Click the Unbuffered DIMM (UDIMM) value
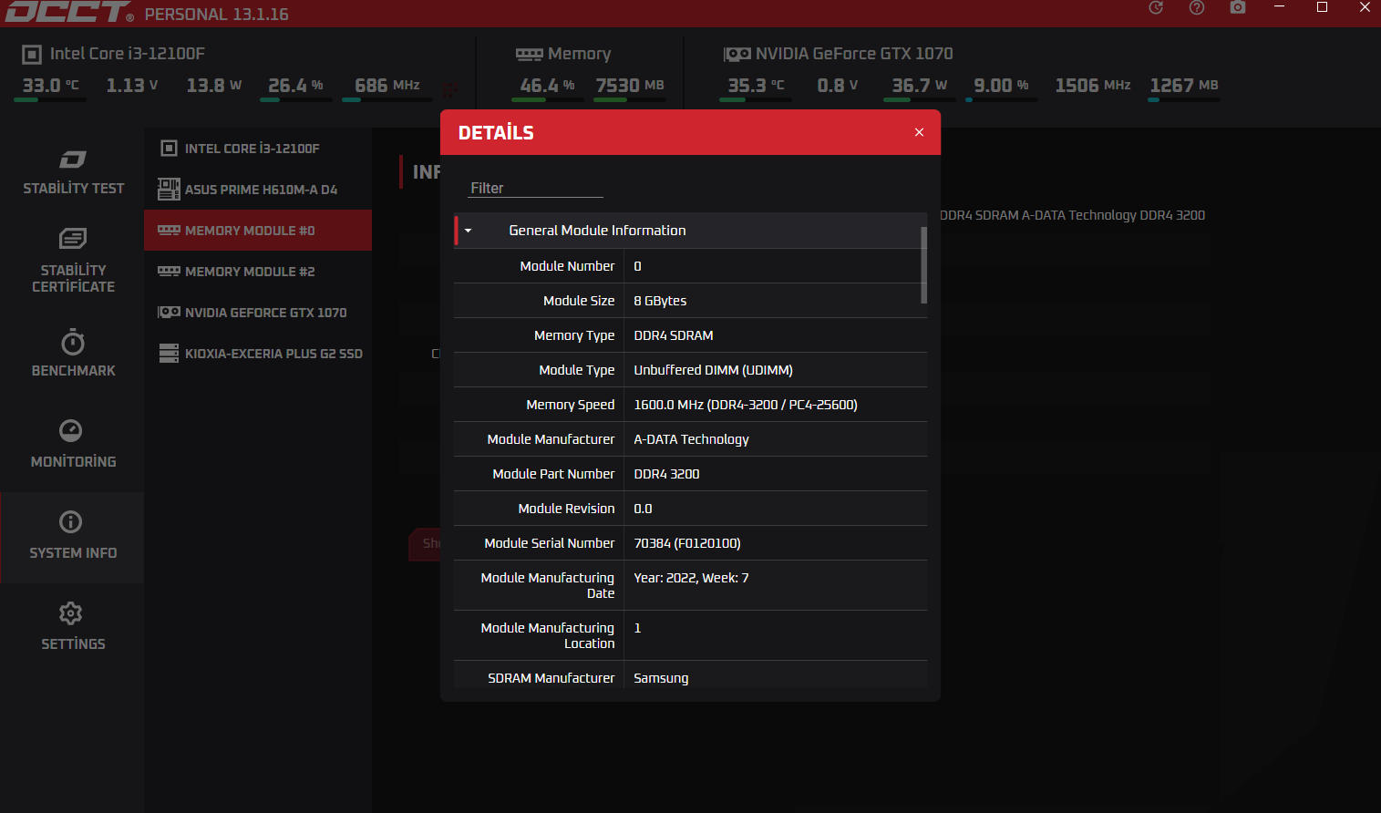Viewport: 1381px width, 813px height. pyautogui.click(x=713, y=370)
